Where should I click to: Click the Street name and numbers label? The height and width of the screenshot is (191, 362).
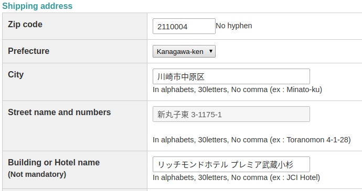tap(59, 112)
